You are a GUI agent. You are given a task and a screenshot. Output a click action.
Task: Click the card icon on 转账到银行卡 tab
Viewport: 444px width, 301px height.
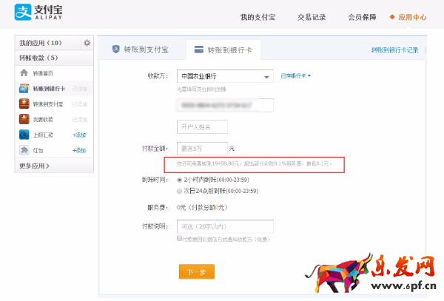199,50
